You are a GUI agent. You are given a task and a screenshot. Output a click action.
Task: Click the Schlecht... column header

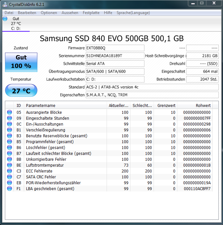coord(142,105)
